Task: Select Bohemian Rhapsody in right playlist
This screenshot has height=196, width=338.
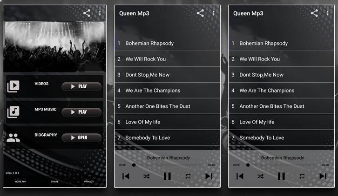Action: click(x=281, y=43)
